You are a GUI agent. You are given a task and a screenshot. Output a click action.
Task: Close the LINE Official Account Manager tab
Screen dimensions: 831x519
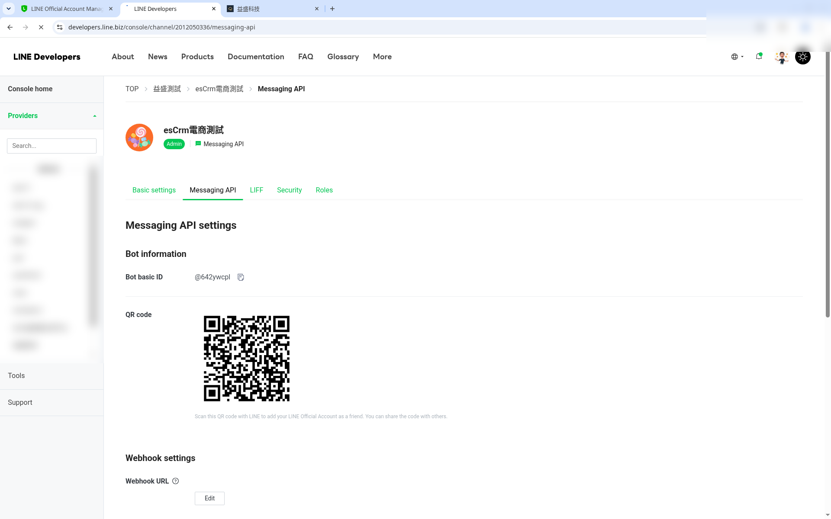click(111, 9)
